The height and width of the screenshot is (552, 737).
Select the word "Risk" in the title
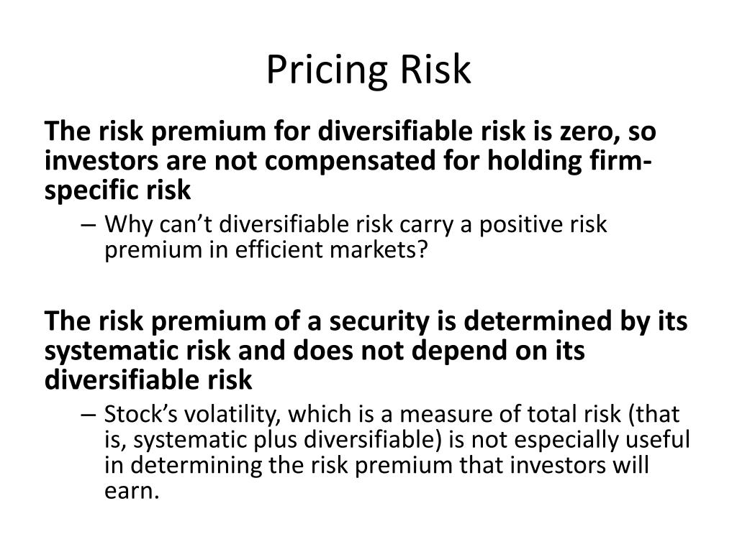pos(435,70)
